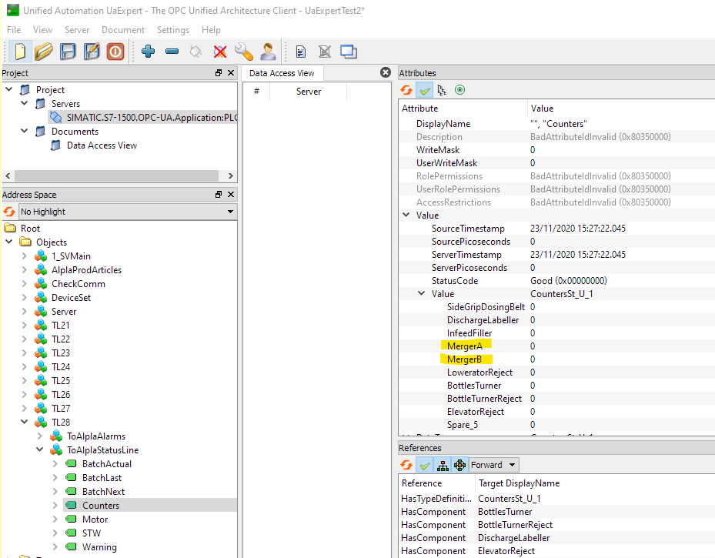Click References green crosshair node icon
Image resolution: width=715 pixels, height=558 pixels.
[x=460, y=465]
